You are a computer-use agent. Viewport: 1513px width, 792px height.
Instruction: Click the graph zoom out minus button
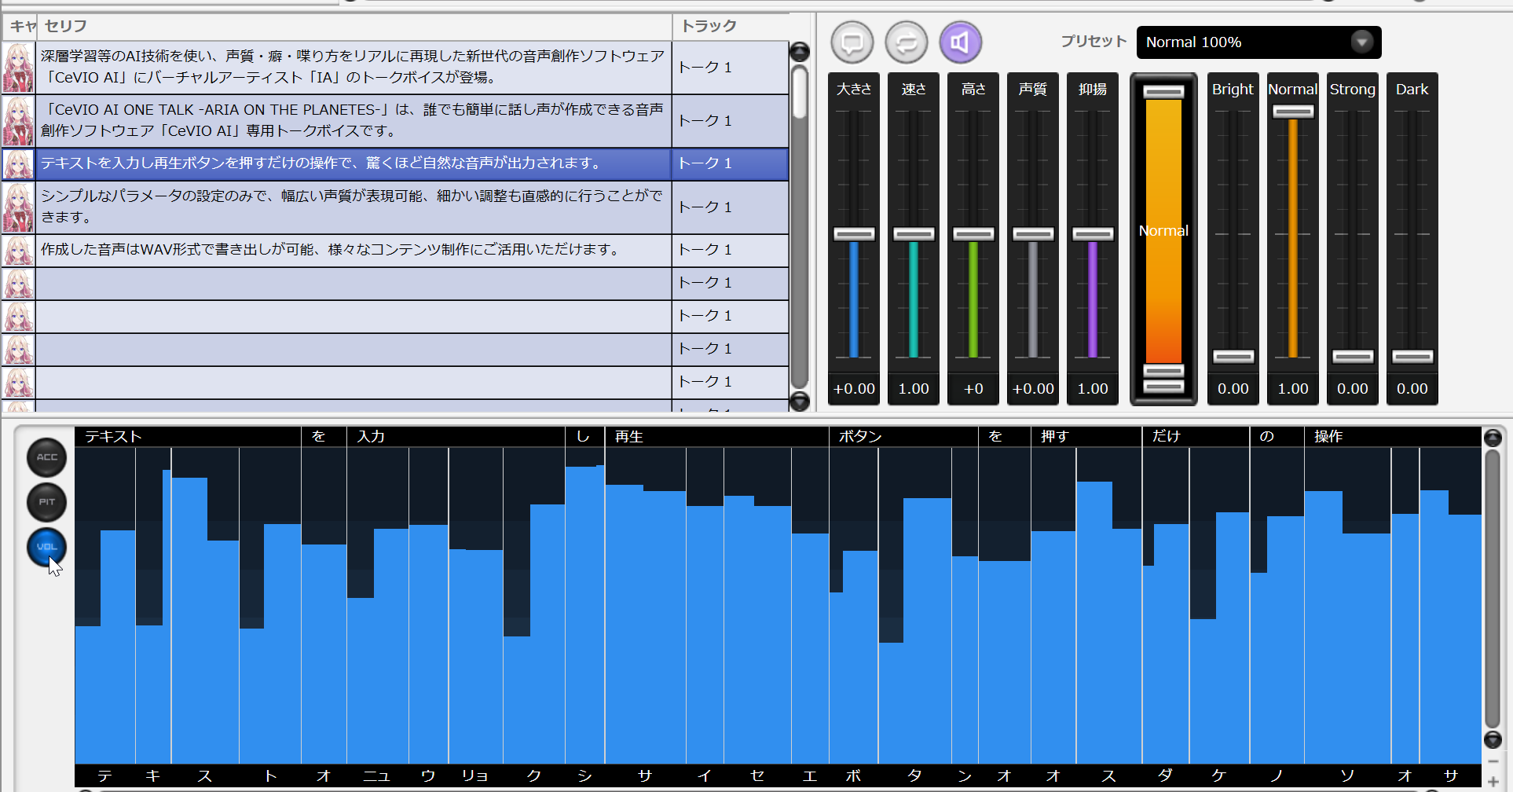(1493, 762)
